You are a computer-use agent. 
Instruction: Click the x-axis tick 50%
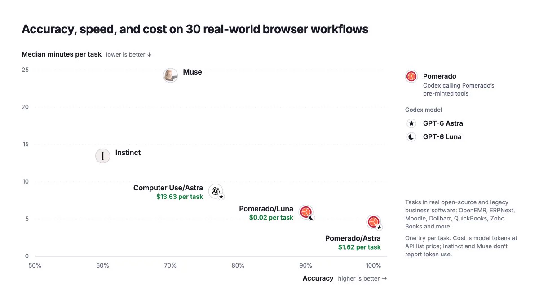pyautogui.click(x=35, y=265)
